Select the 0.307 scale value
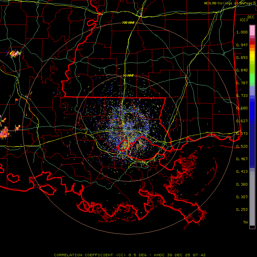Viewport: 257px width, 257px height. [x=242, y=197]
